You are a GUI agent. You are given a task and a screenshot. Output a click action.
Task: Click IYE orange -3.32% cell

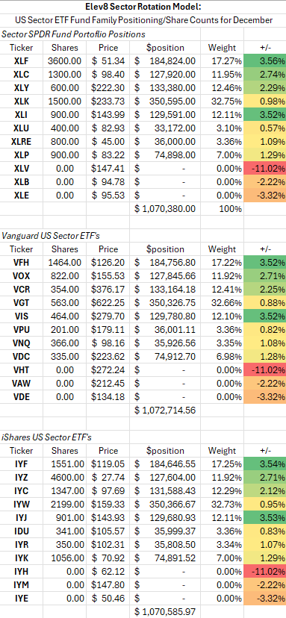point(264,598)
